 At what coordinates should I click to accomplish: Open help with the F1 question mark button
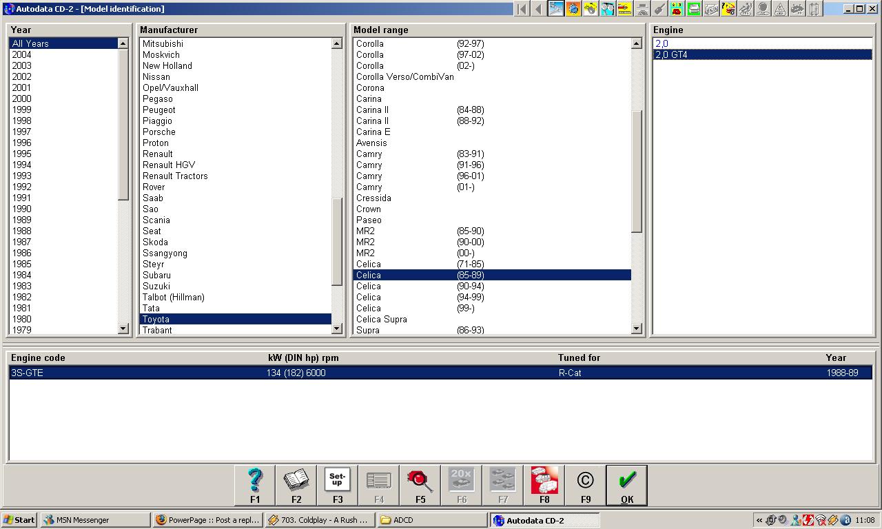[255, 486]
